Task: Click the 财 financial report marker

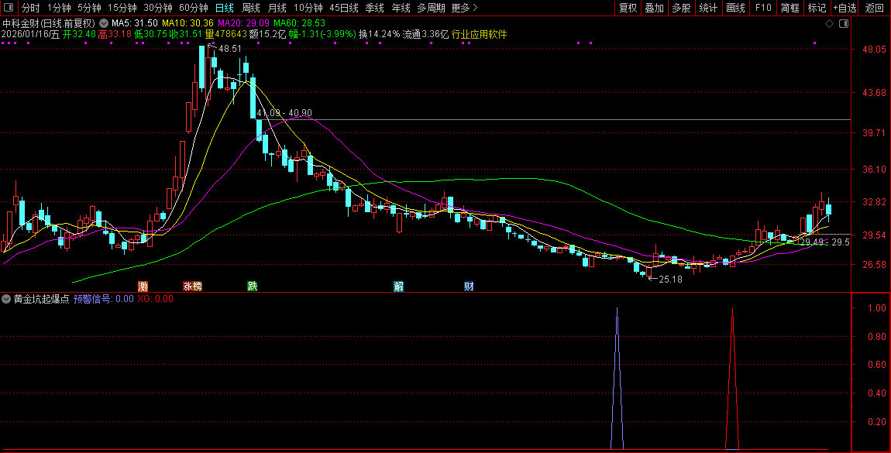Action: (469, 287)
